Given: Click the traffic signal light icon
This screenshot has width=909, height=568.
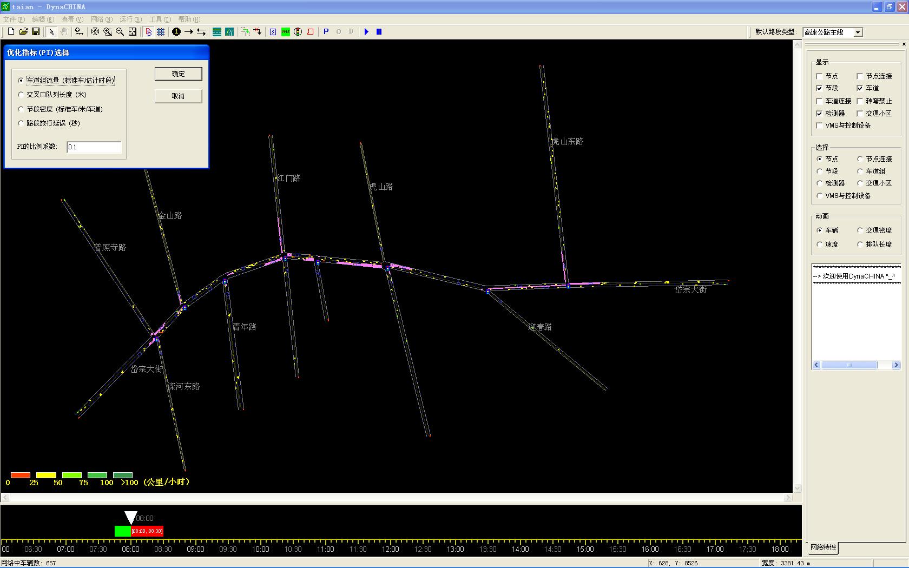Looking at the screenshot, I should 298,32.
